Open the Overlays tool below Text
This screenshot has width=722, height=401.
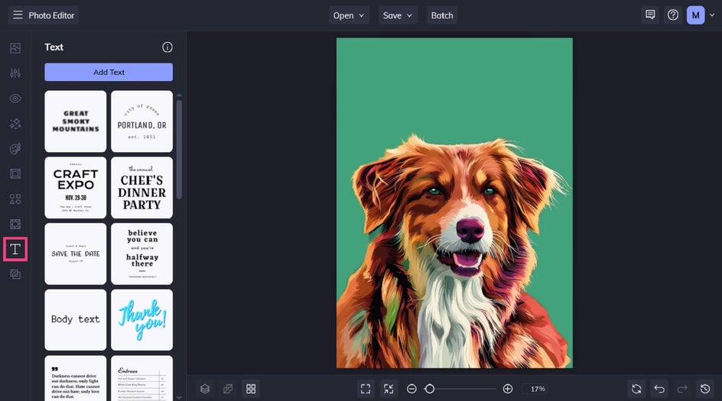pyautogui.click(x=15, y=274)
